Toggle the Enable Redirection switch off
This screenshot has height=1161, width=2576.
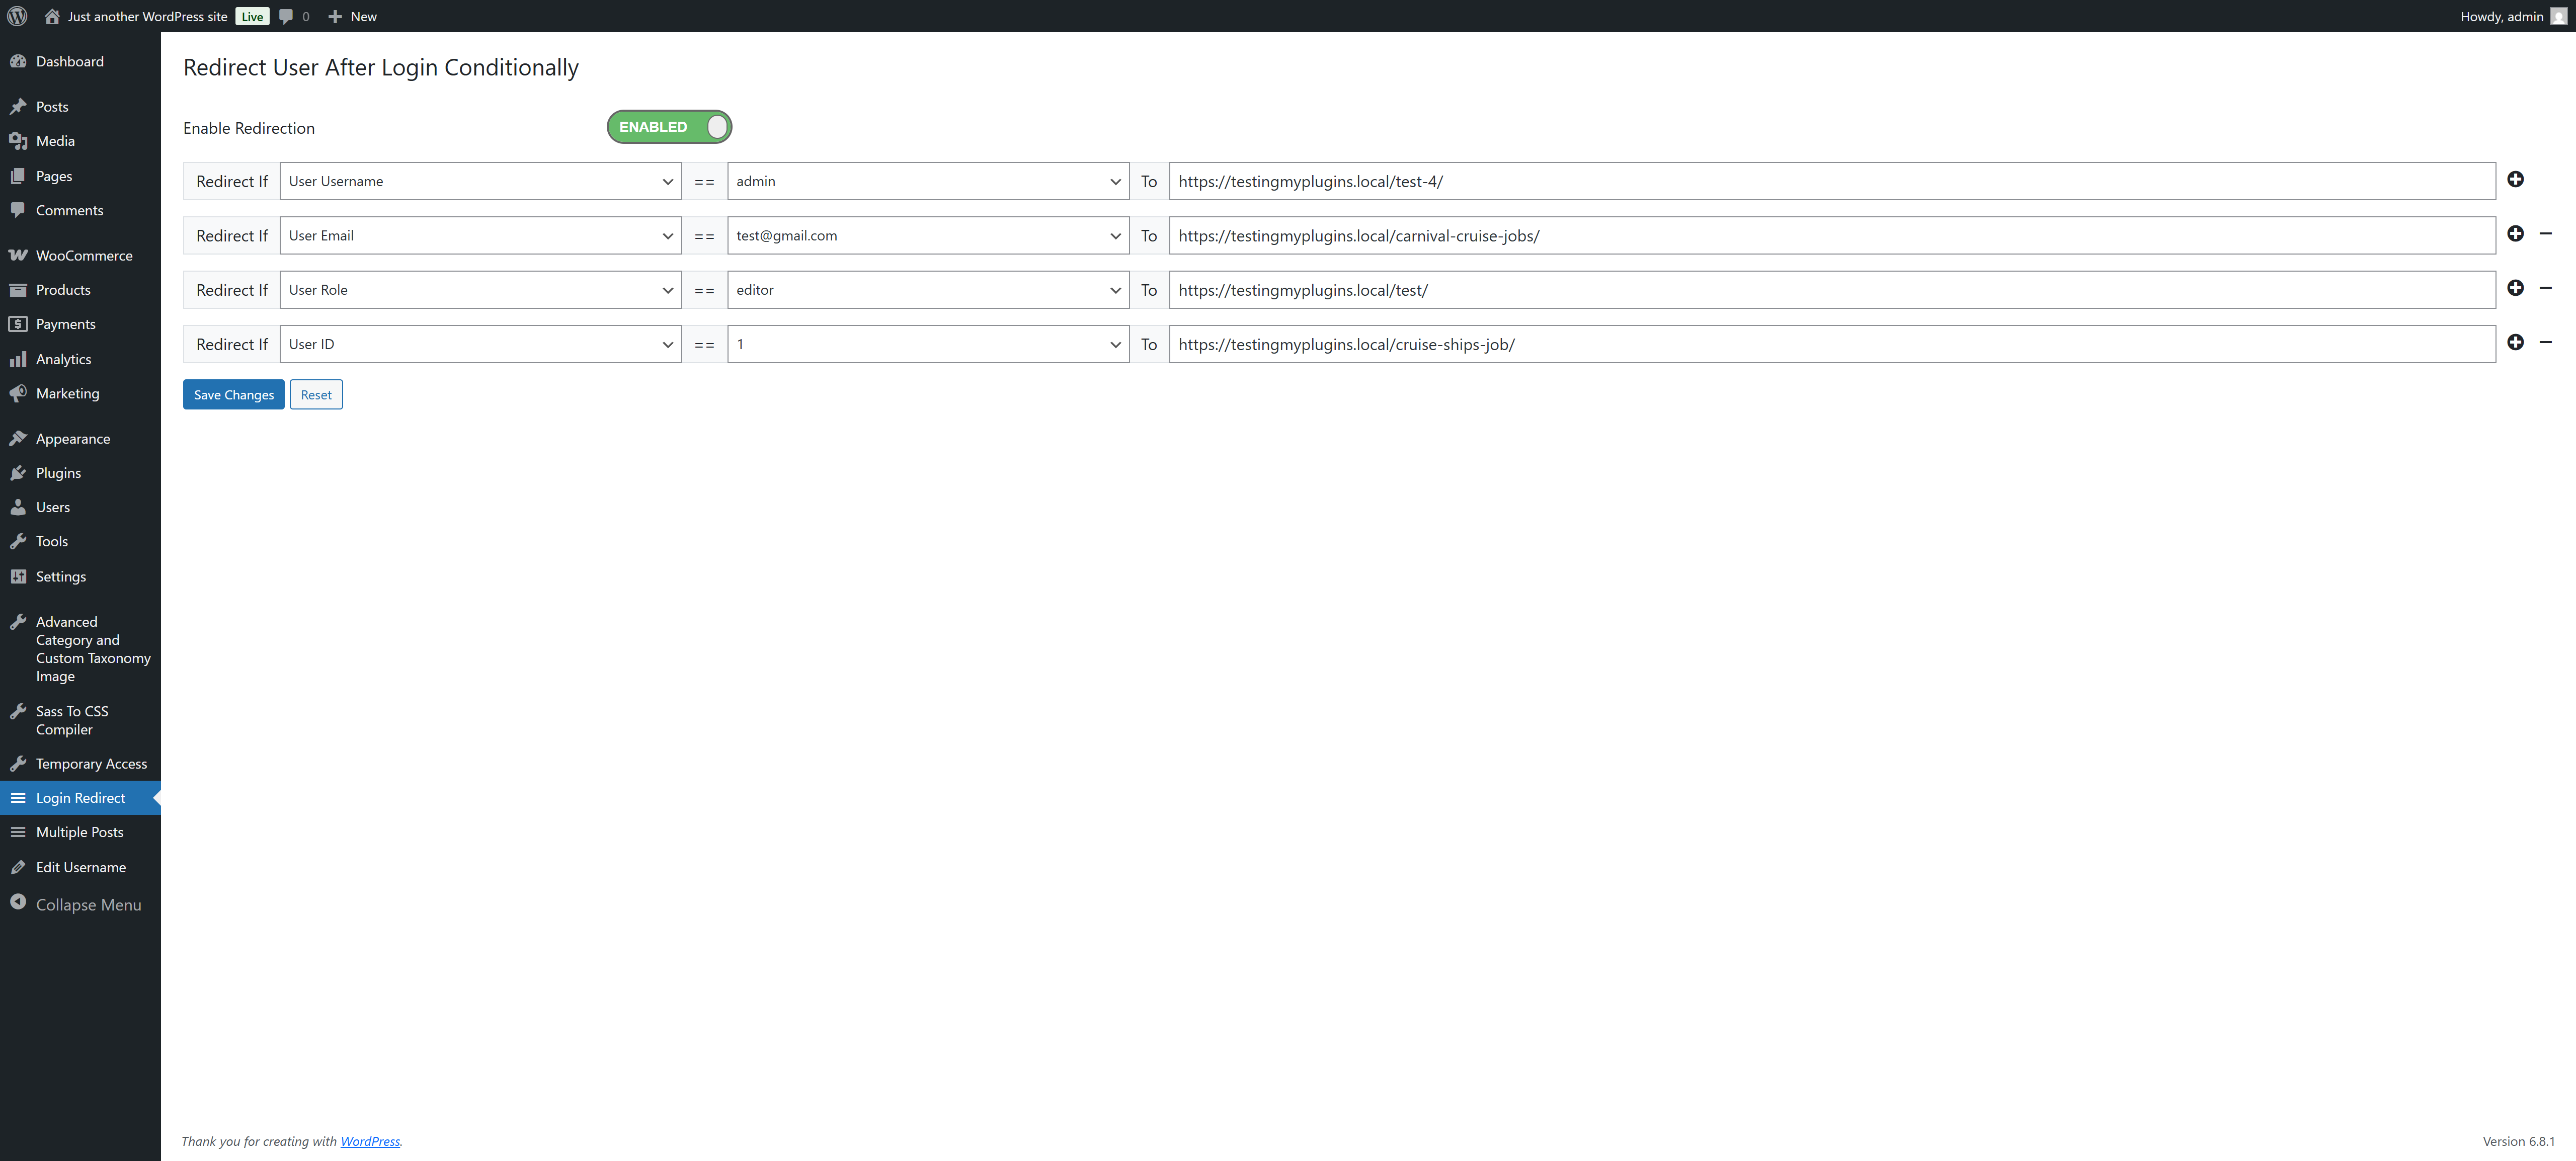(x=669, y=127)
